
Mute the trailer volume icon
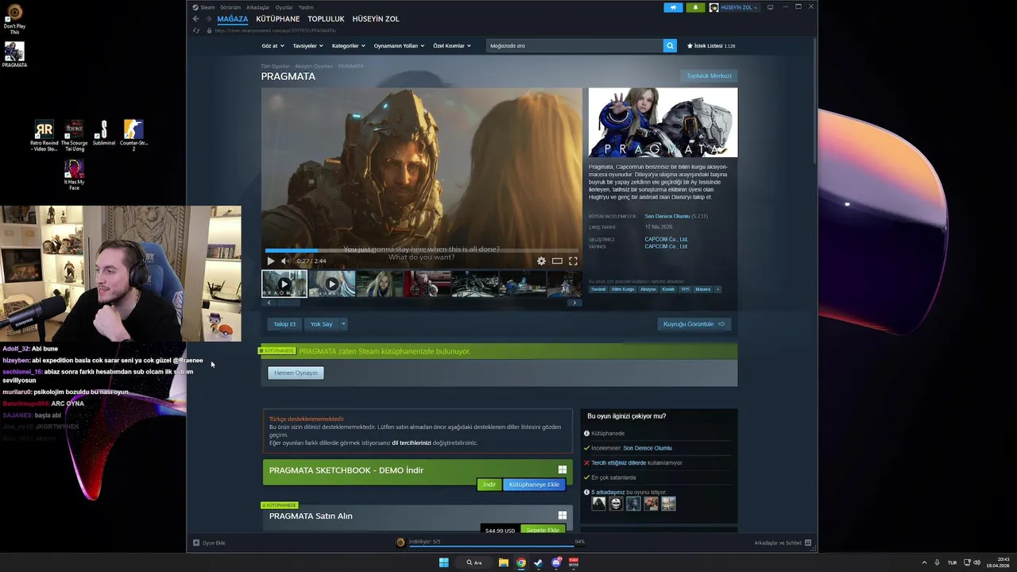pos(285,261)
